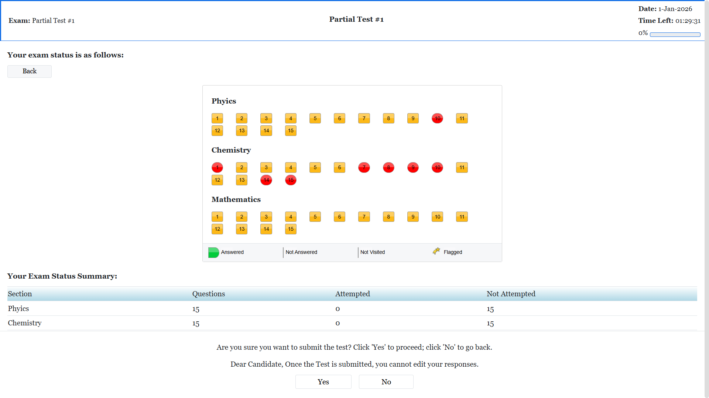This screenshot has height=398, width=709.
Task: Click the Not Attempted column header
Action: [x=511, y=294]
